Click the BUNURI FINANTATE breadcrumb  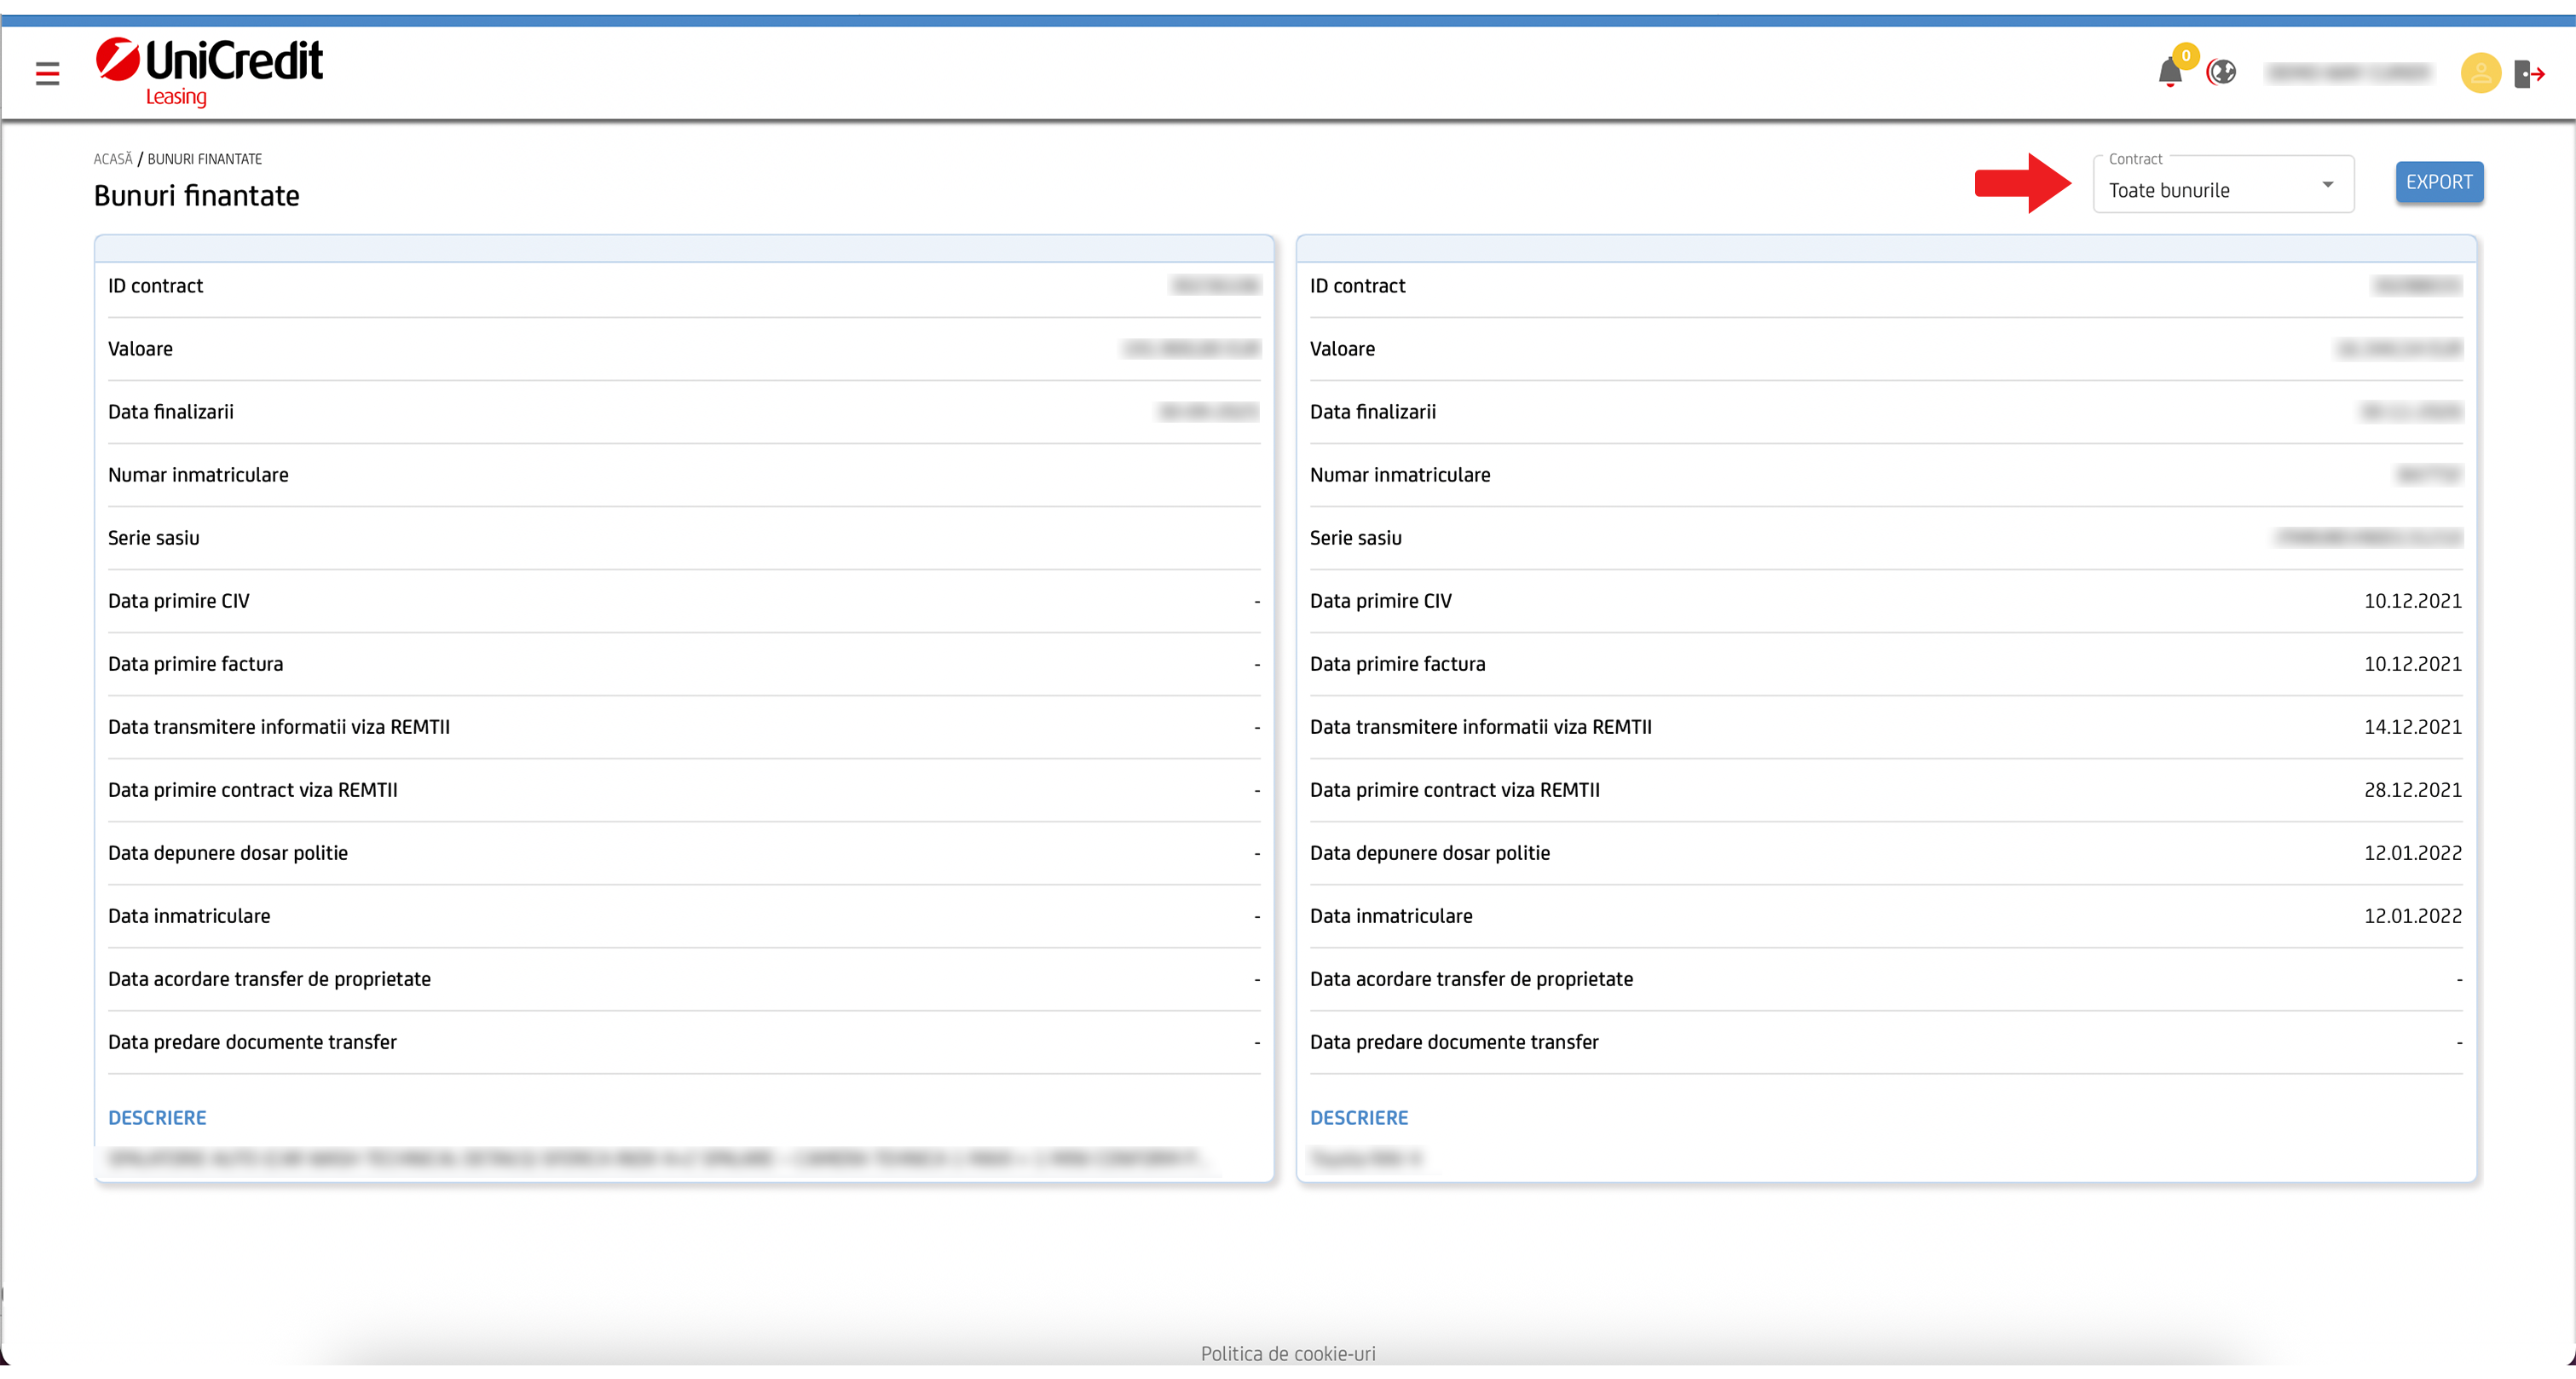(x=205, y=159)
